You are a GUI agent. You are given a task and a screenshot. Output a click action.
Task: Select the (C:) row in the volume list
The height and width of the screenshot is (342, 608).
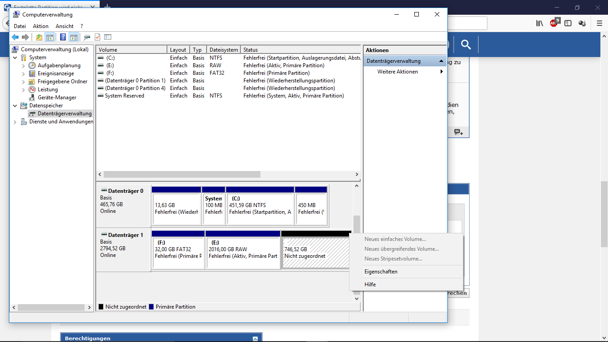click(229, 58)
